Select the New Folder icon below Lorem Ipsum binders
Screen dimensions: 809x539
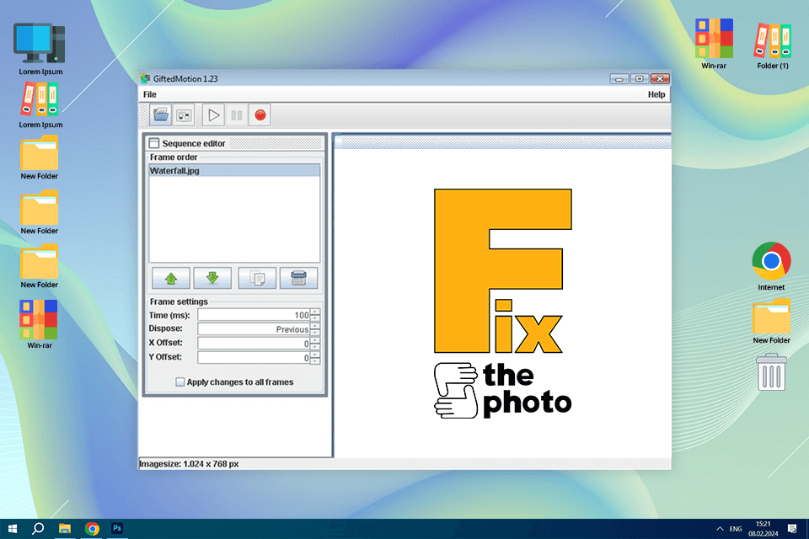[40, 157]
